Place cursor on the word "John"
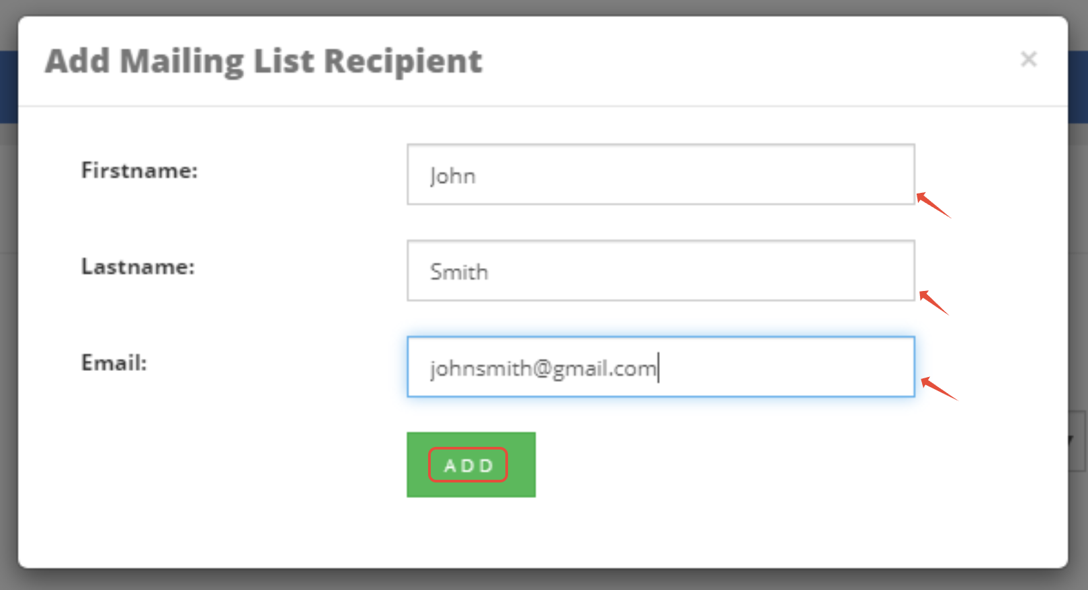Image resolution: width=1088 pixels, height=590 pixels. [x=452, y=176]
